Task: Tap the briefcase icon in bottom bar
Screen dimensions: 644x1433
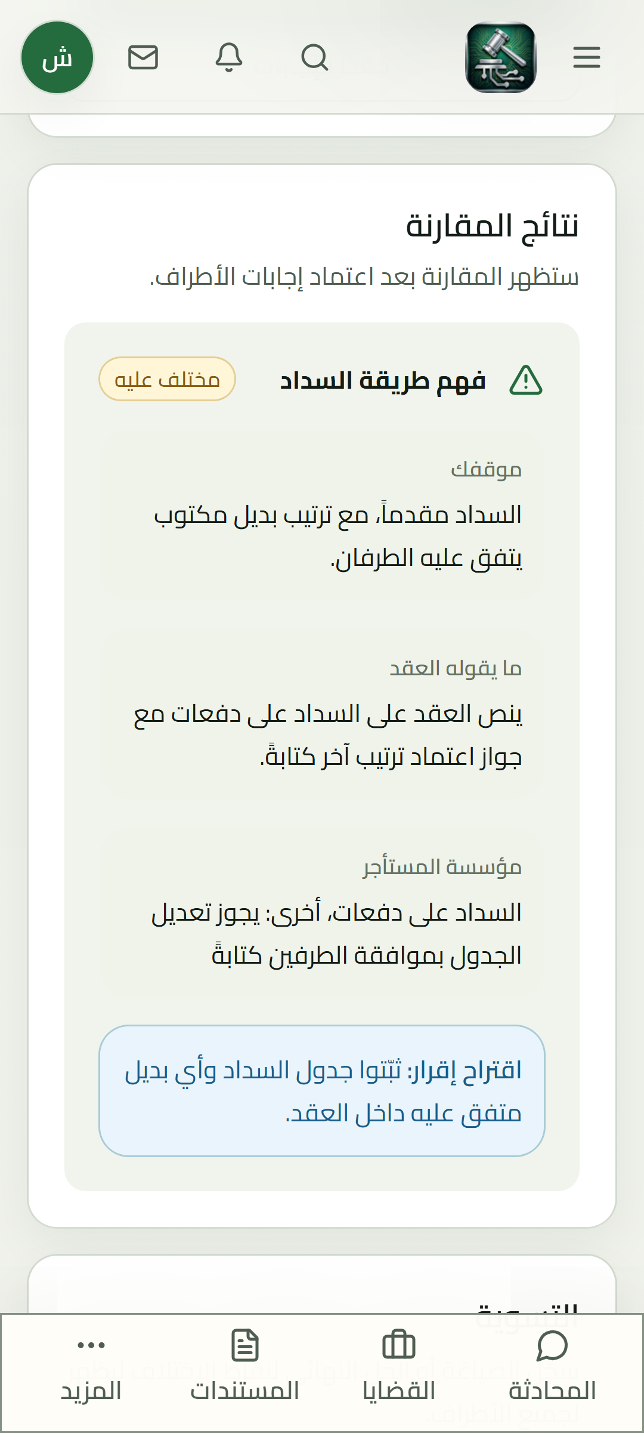Action: pyautogui.click(x=399, y=1345)
